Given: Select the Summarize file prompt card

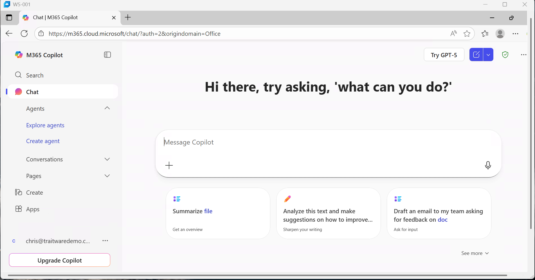Looking at the screenshot, I should [218, 213].
